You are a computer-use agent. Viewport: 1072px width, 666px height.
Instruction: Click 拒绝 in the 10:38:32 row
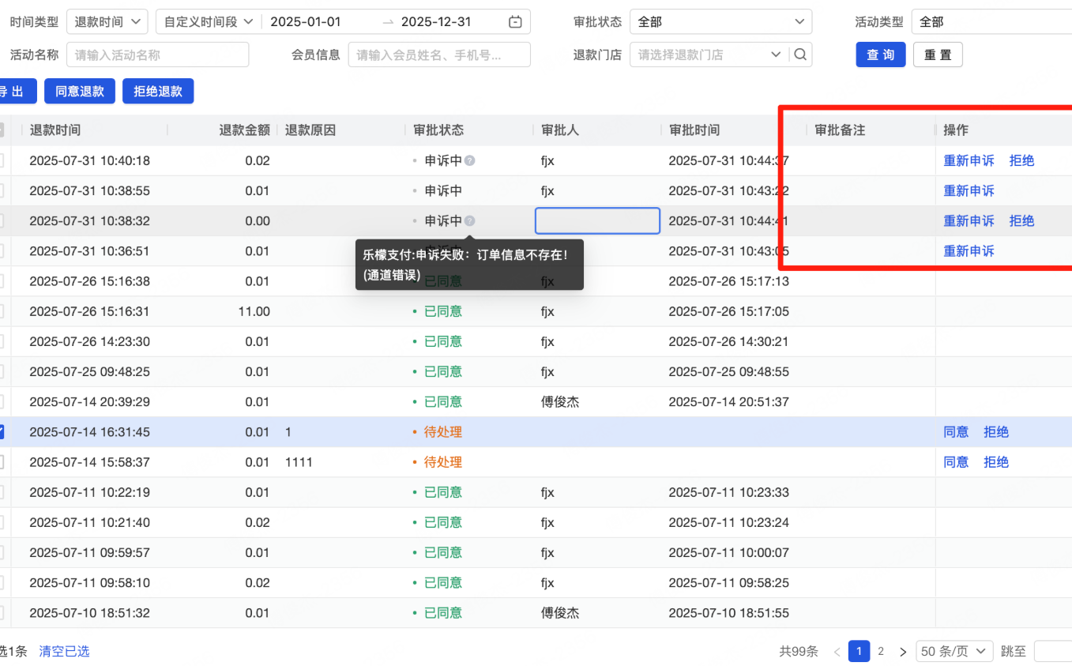tap(1021, 221)
